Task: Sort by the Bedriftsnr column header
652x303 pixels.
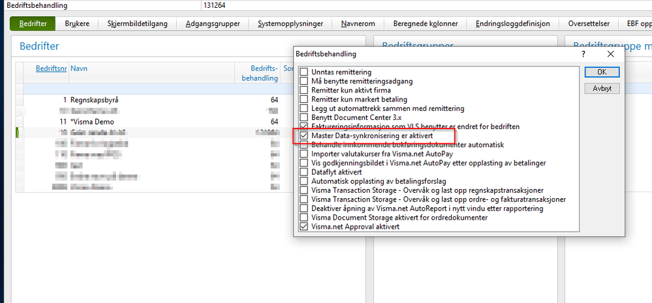Action: (x=51, y=68)
